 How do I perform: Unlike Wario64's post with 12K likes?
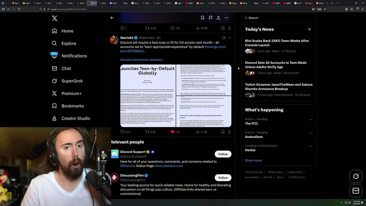tap(175, 132)
